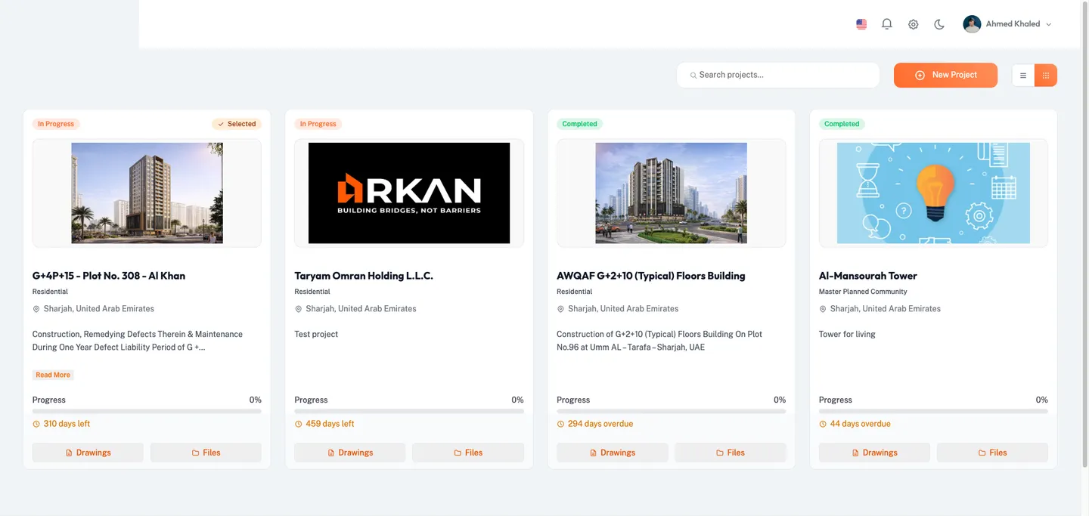Viewport: 1089px width, 516px height.
Task: Open the AWQAF G+2+10 Floors Building project
Action: 651,275
